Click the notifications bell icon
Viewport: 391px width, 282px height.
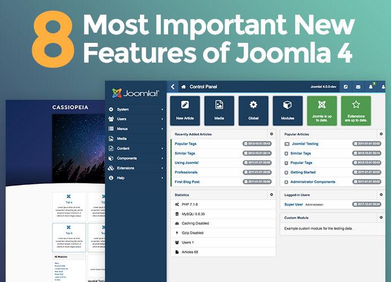(371, 87)
